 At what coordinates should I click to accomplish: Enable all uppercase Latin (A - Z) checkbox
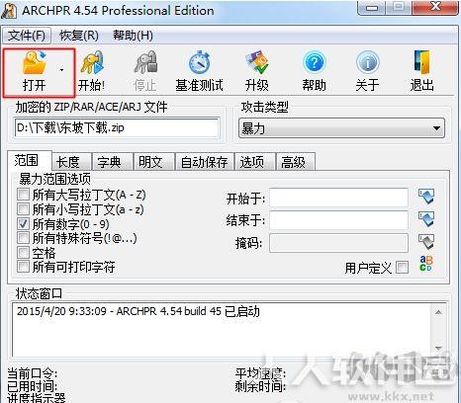point(23,195)
